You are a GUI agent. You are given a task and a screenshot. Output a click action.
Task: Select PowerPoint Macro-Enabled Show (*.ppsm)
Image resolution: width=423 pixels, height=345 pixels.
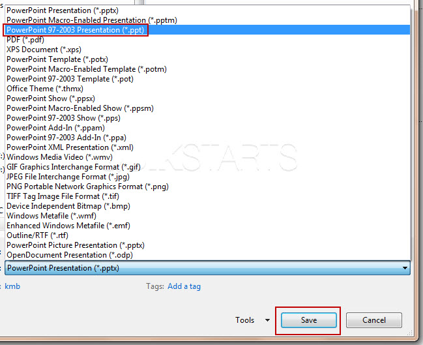point(207,108)
